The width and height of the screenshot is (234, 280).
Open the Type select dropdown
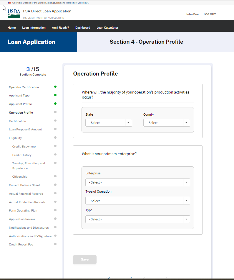pyautogui.click(x=137, y=219)
